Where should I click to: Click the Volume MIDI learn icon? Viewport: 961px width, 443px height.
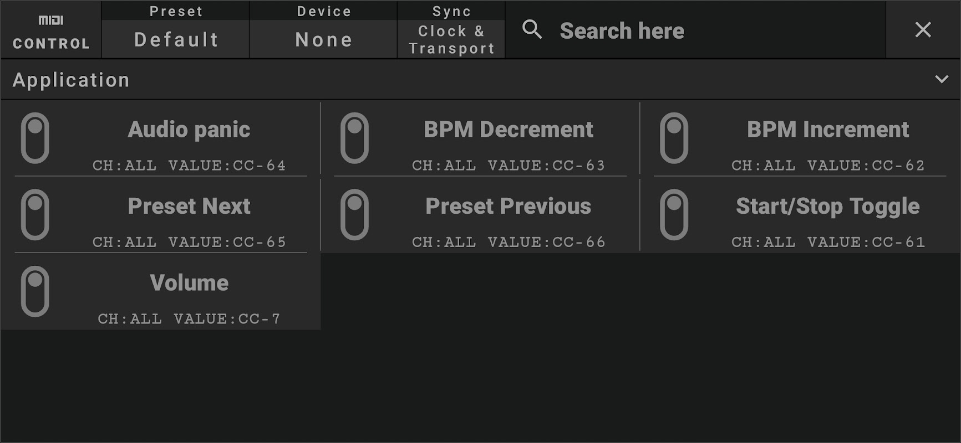(35, 291)
